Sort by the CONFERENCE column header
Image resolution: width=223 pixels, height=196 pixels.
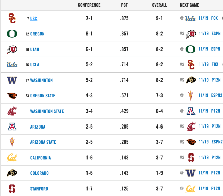[x=89, y=5]
